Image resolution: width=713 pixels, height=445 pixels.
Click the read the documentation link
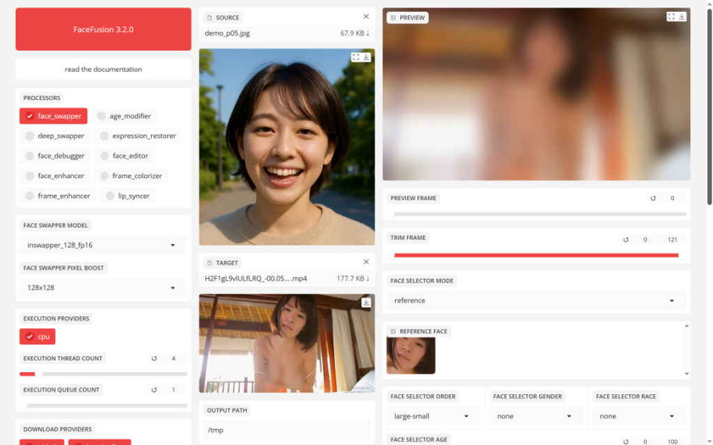tap(103, 70)
